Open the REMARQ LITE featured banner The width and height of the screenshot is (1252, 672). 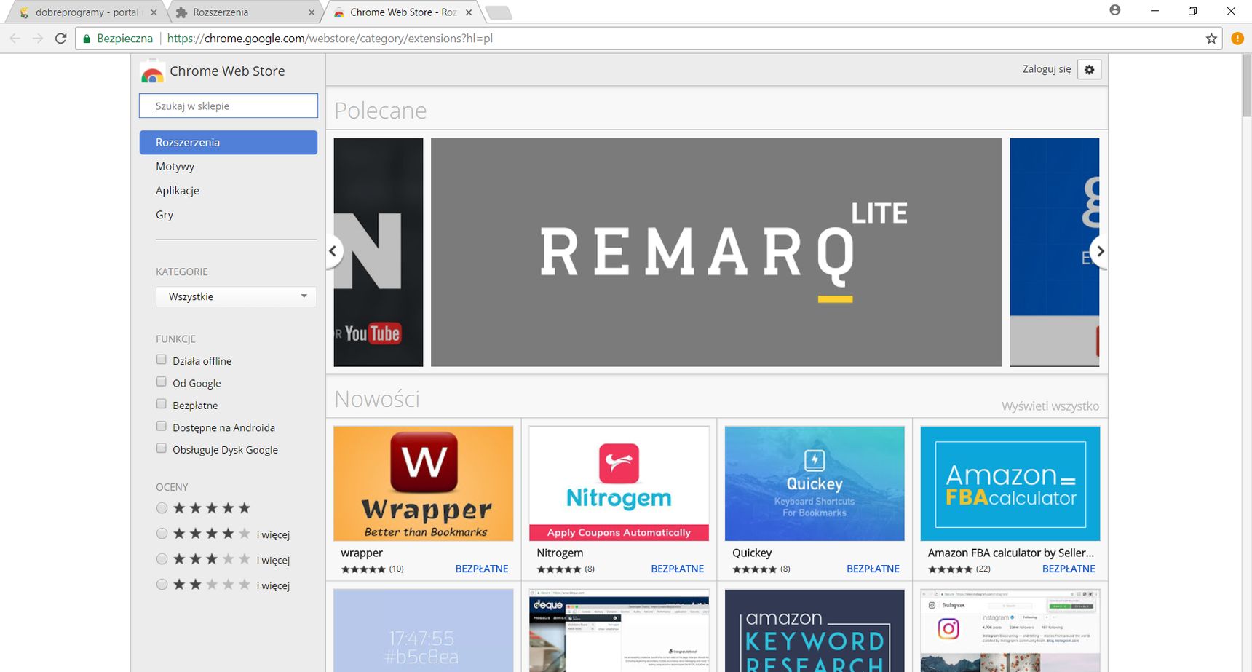716,252
